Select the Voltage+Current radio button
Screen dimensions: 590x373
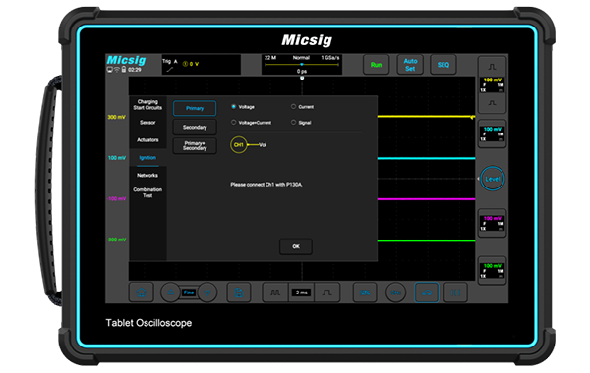(234, 123)
